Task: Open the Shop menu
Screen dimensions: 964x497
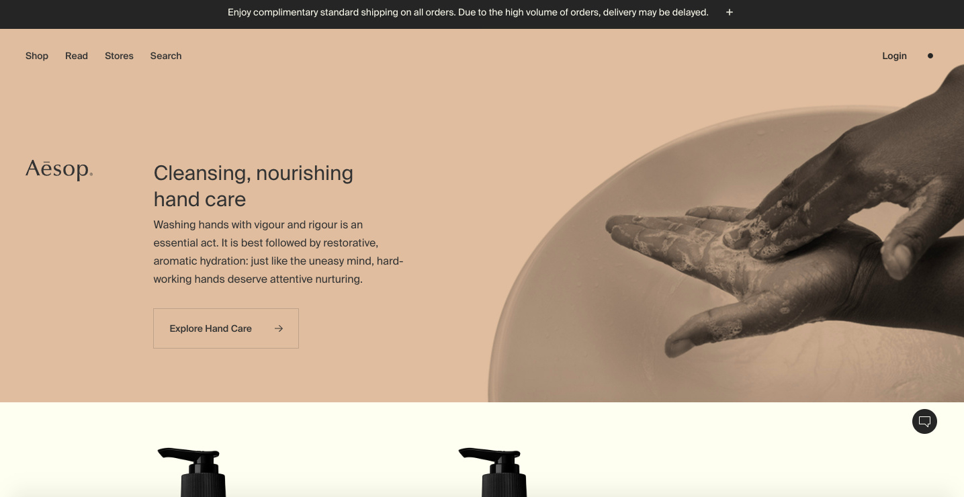Action: 37,56
